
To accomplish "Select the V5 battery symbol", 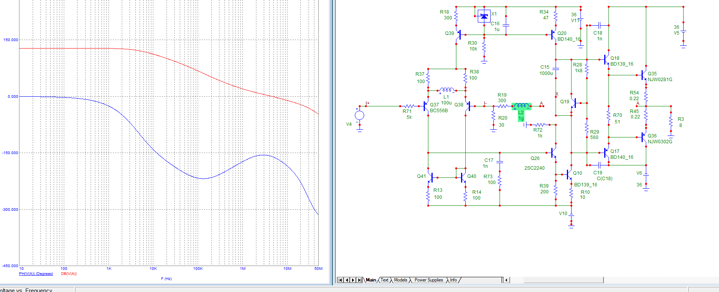I will (684, 32).
